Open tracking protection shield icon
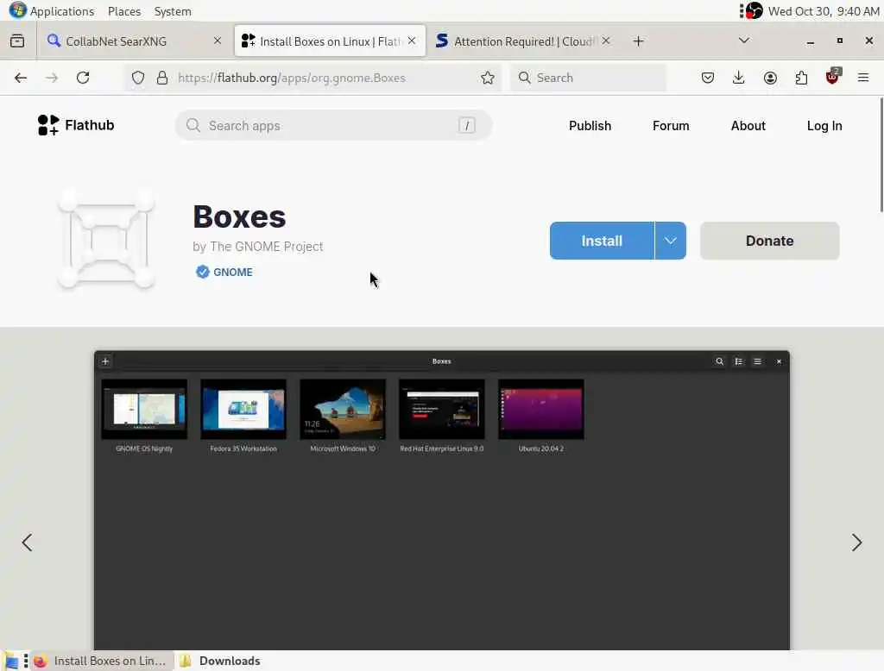This screenshot has height=671, width=884. pyautogui.click(x=138, y=78)
